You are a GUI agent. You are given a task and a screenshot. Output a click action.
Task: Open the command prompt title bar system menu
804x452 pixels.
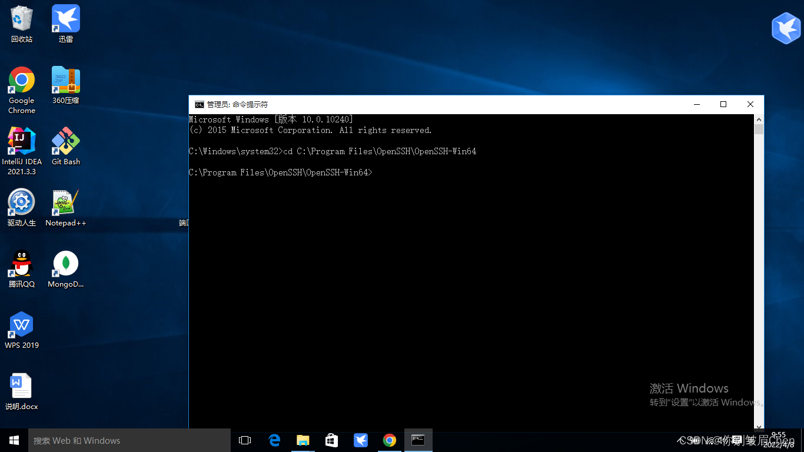click(x=200, y=104)
